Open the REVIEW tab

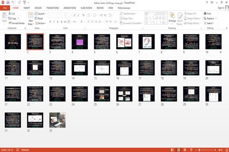pyautogui.click(x=100, y=8)
